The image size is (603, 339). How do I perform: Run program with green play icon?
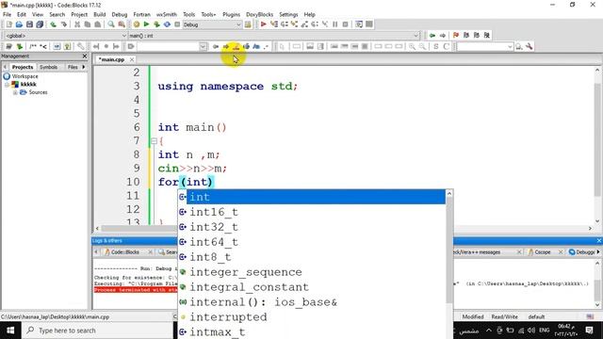(x=147, y=24)
